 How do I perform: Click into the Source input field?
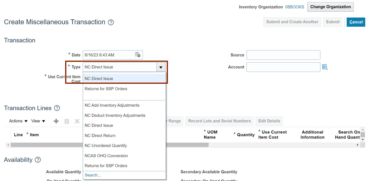click(283, 55)
